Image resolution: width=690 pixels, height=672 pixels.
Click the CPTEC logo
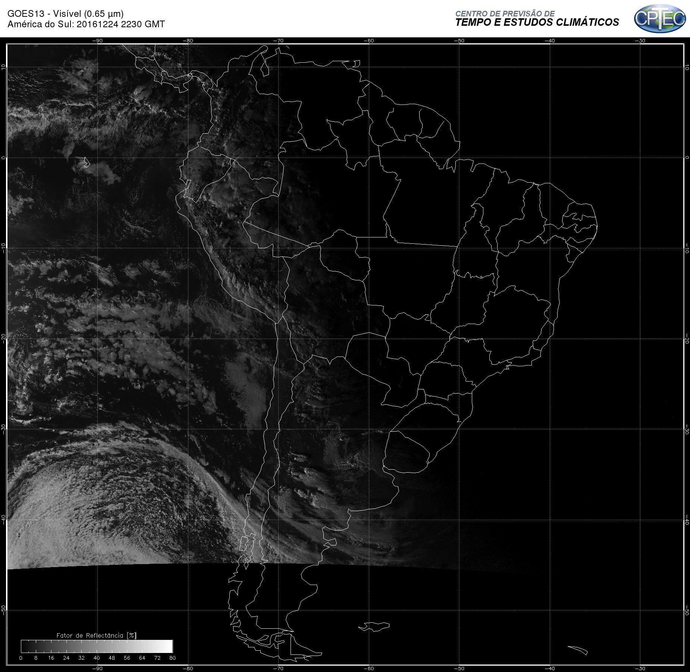click(660, 18)
